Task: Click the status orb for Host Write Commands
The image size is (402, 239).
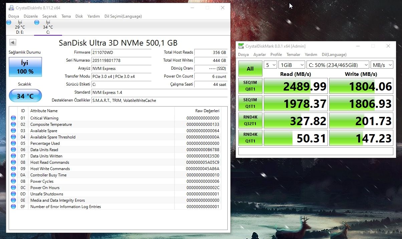Action: coord(13,168)
